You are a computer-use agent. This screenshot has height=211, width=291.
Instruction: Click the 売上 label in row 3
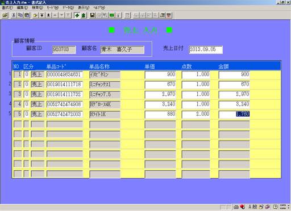pos(38,94)
